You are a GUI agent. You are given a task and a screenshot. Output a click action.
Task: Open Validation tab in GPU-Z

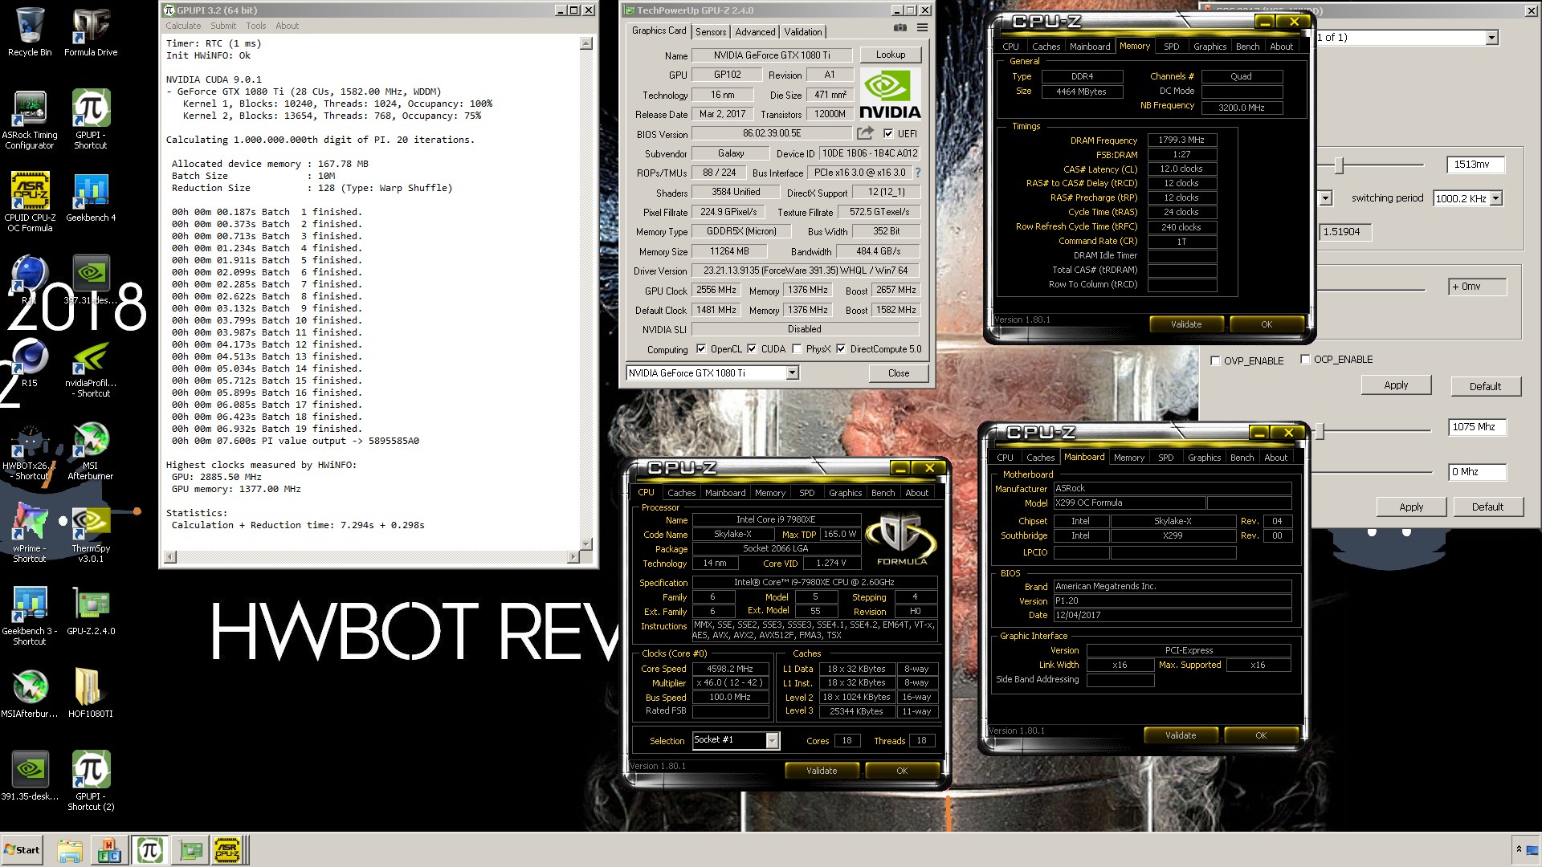click(x=803, y=32)
